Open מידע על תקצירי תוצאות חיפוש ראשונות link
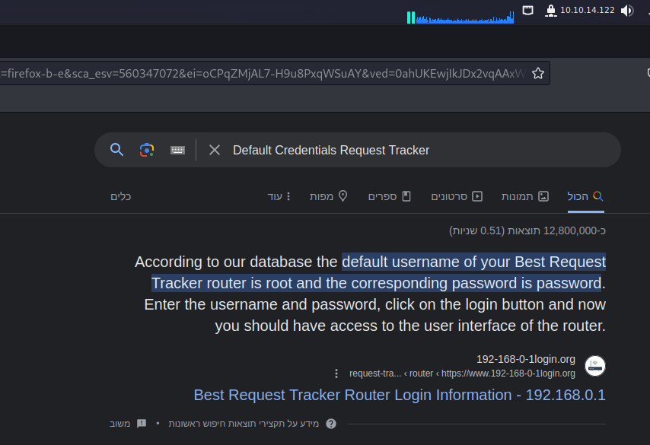The image size is (650, 445). click(x=244, y=424)
